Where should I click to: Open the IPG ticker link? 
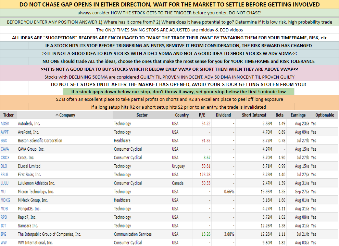[x=3, y=234]
